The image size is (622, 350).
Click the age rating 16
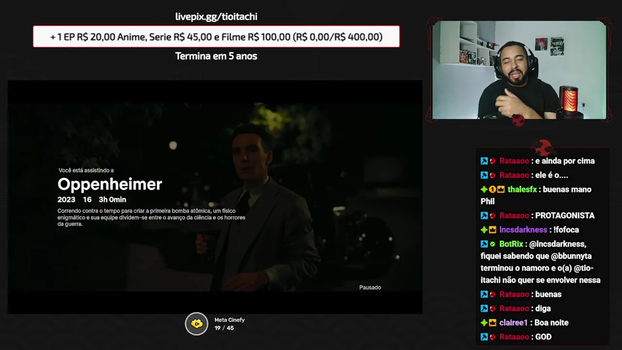(x=87, y=199)
